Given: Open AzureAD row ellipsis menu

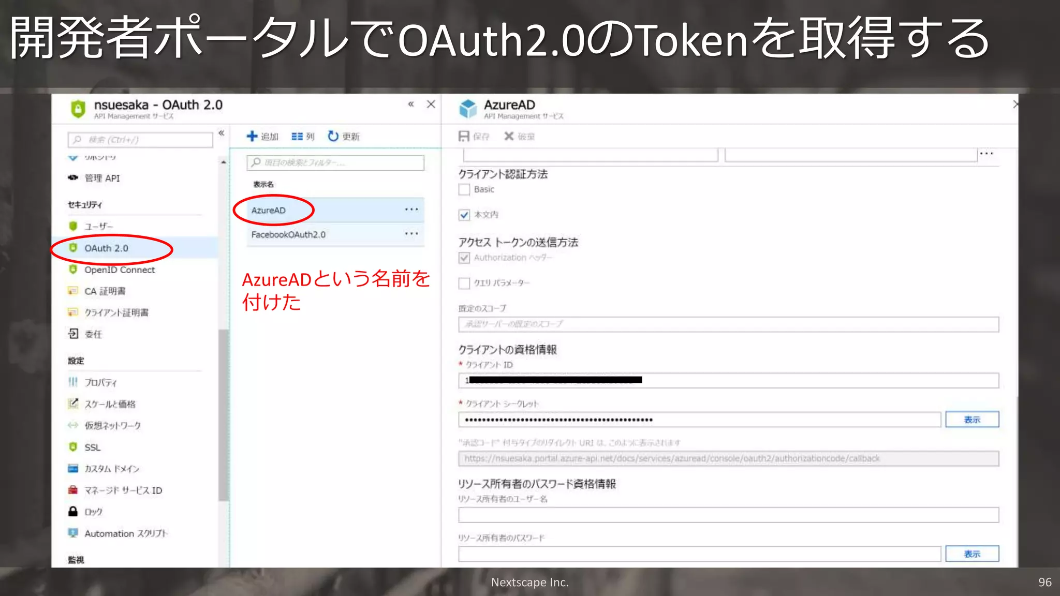Looking at the screenshot, I should pos(411,210).
